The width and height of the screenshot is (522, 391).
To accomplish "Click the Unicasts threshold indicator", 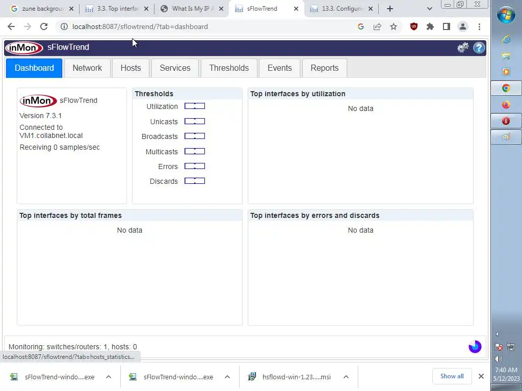I will [195, 121].
